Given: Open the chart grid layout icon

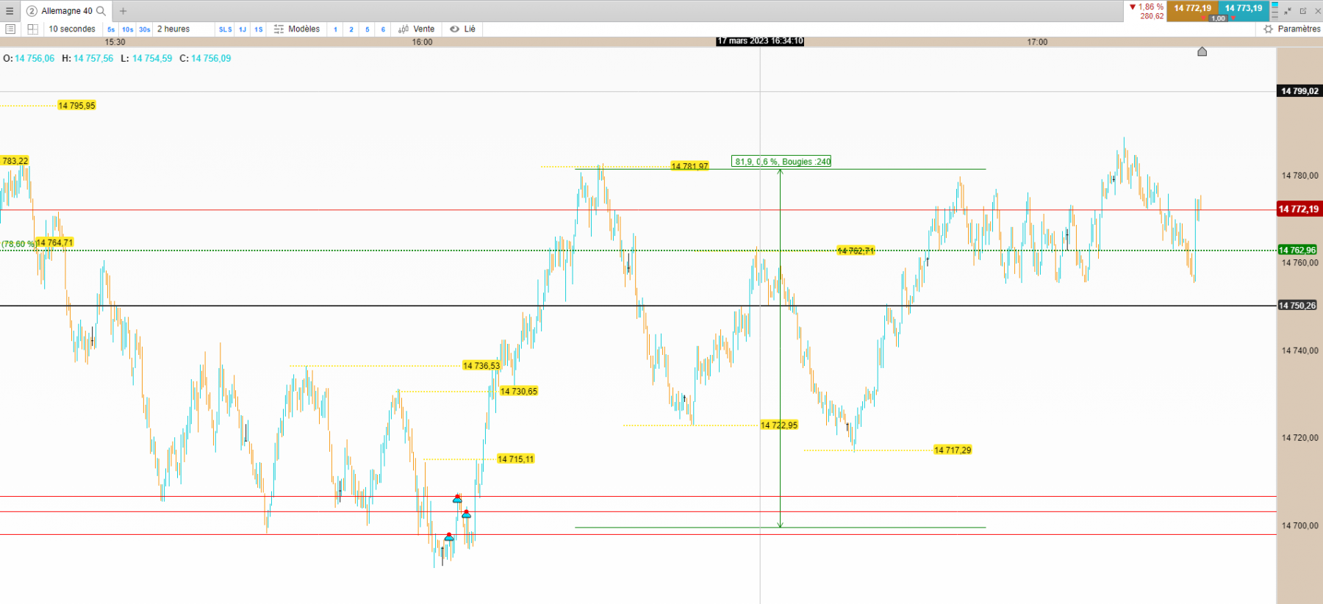Looking at the screenshot, I should coord(32,29).
